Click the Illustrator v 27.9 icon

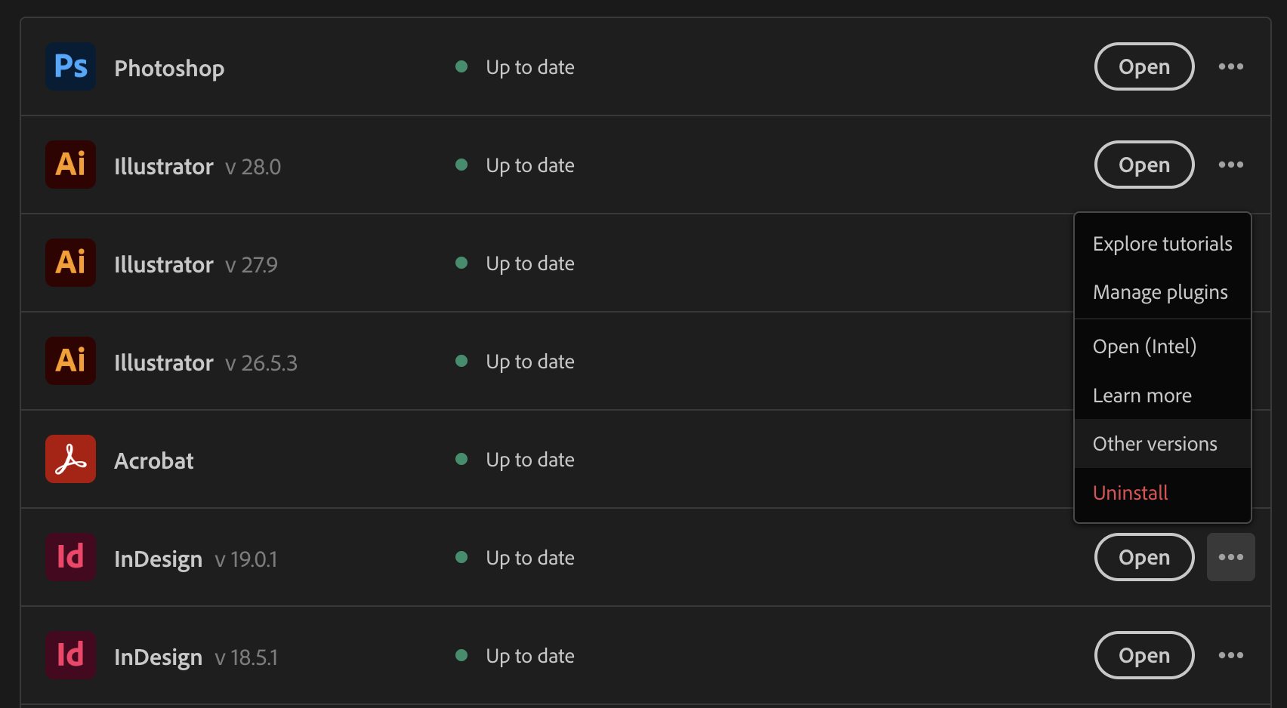[x=70, y=263]
